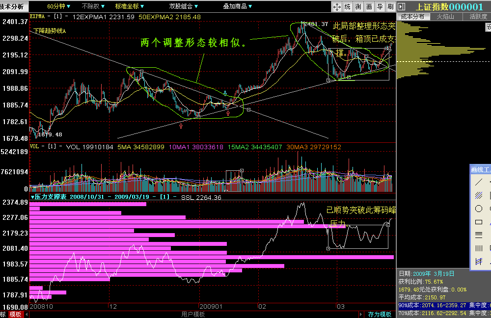Select the 两个调整形态较相似 annotation text
The width and height of the screenshot is (491, 318).
(x=194, y=43)
